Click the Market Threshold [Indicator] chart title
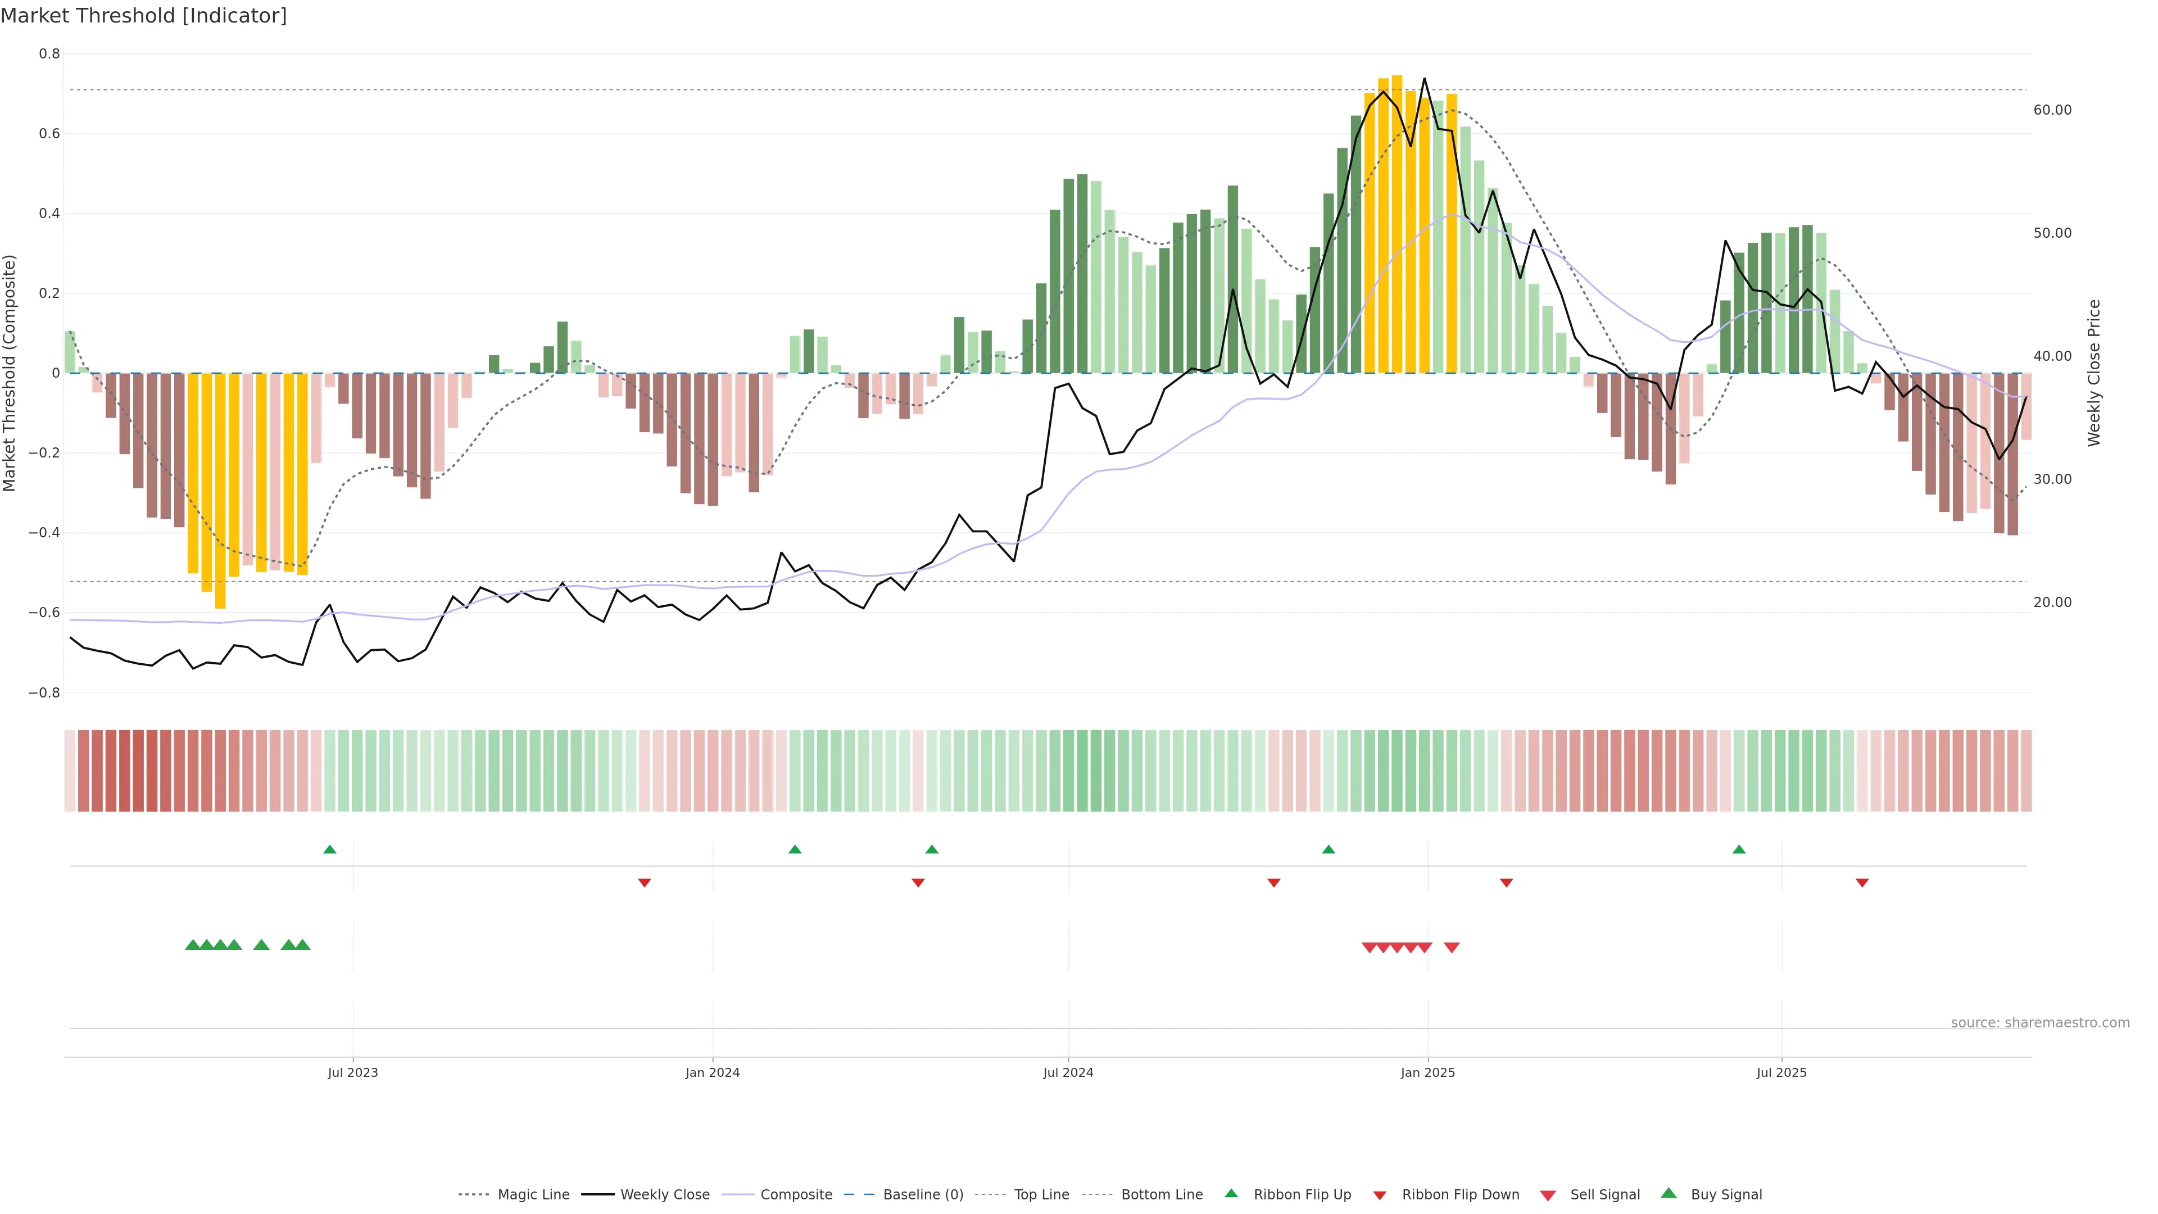This screenshot has height=1214, width=2158. (x=143, y=16)
